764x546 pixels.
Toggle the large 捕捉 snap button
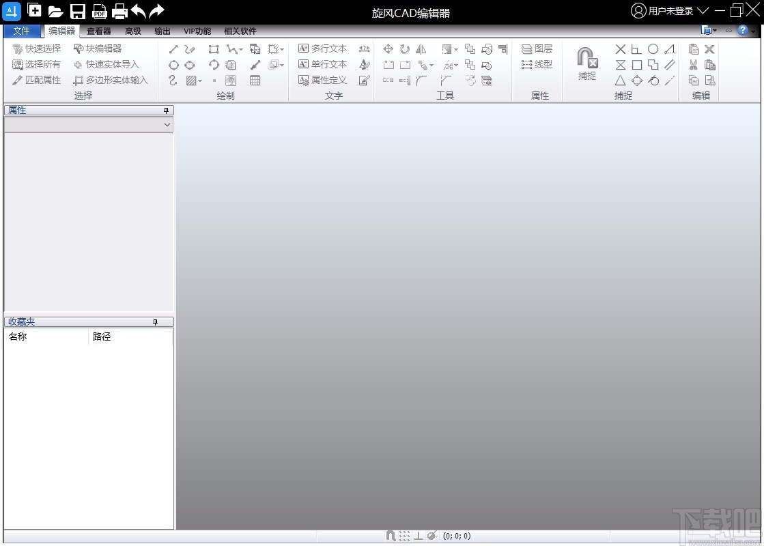[587, 63]
